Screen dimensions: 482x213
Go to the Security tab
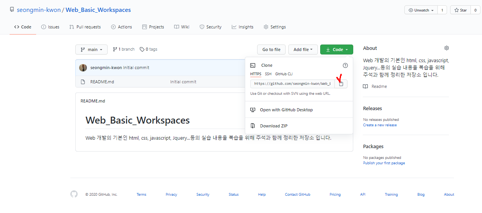coord(211,27)
